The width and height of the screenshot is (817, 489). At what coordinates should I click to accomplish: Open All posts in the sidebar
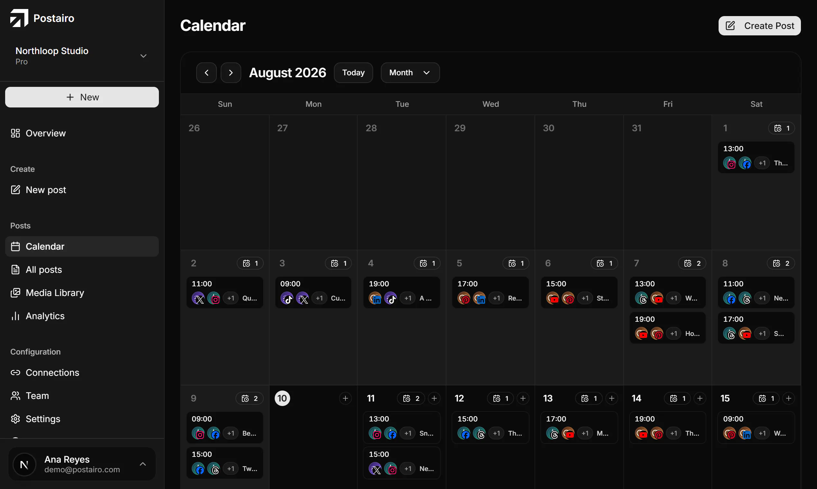[82, 270]
